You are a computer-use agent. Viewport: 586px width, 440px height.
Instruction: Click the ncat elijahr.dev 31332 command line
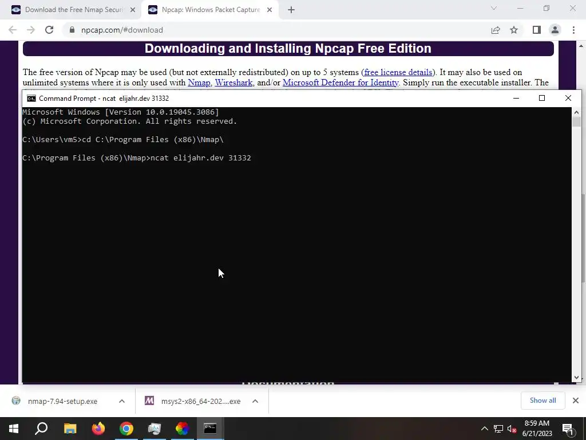point(137,158)
